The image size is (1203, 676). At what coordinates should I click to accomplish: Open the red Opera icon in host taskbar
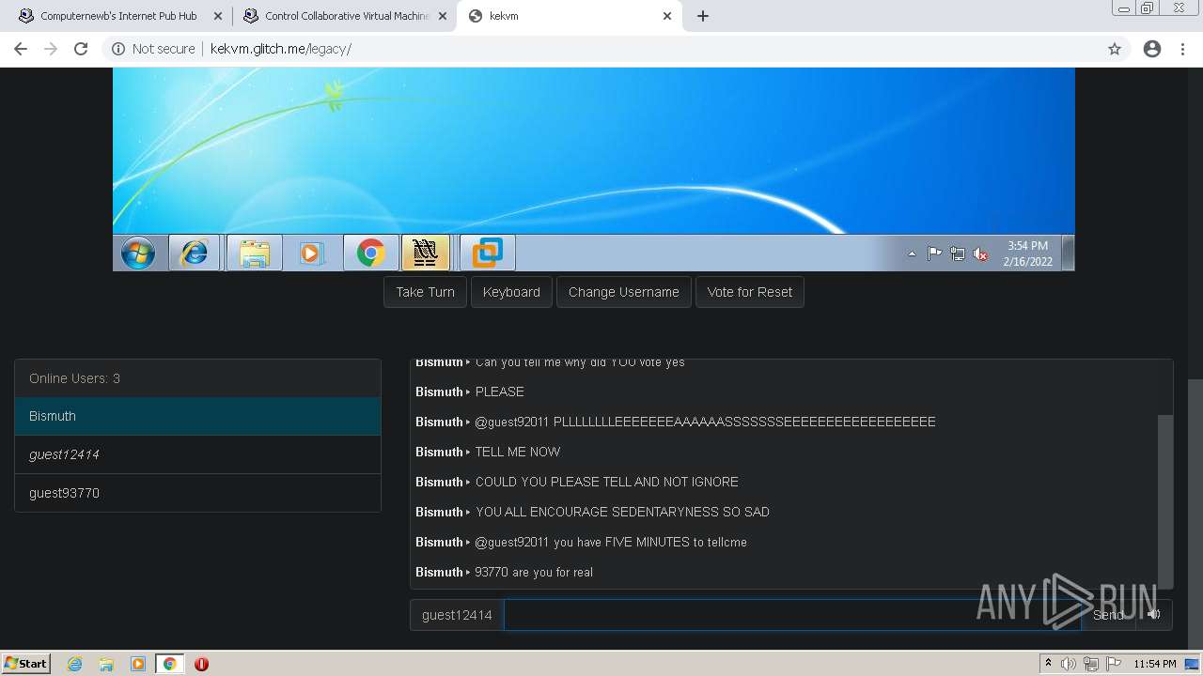click(201, 664)
